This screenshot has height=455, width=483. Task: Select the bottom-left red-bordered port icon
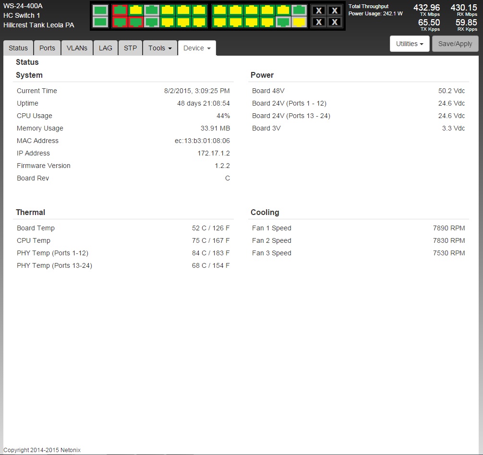point(121,22)
